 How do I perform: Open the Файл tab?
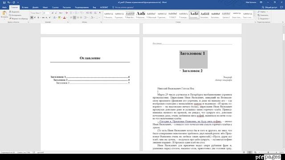point(4,8)
